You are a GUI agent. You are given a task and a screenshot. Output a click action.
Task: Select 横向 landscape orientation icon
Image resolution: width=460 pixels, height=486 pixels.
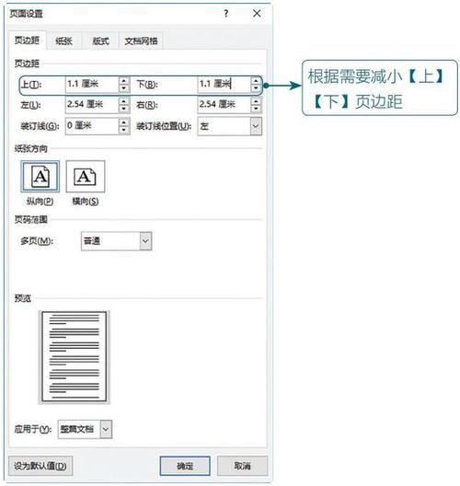(86, 177)
